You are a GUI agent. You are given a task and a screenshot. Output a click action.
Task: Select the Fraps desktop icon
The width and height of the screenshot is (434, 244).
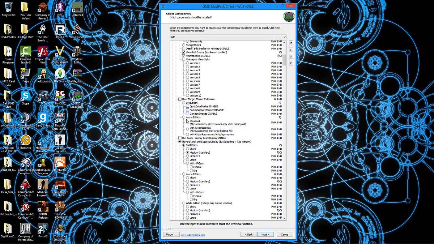pyautogui.click(x=26, y=76)
